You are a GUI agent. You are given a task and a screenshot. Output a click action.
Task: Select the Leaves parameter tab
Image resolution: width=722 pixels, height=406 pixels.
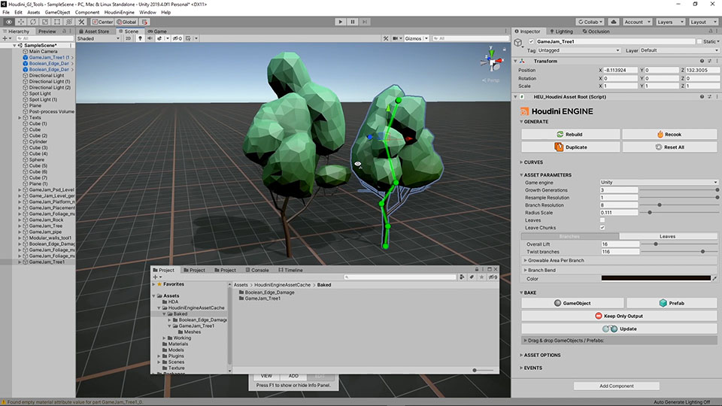[668, 236]
